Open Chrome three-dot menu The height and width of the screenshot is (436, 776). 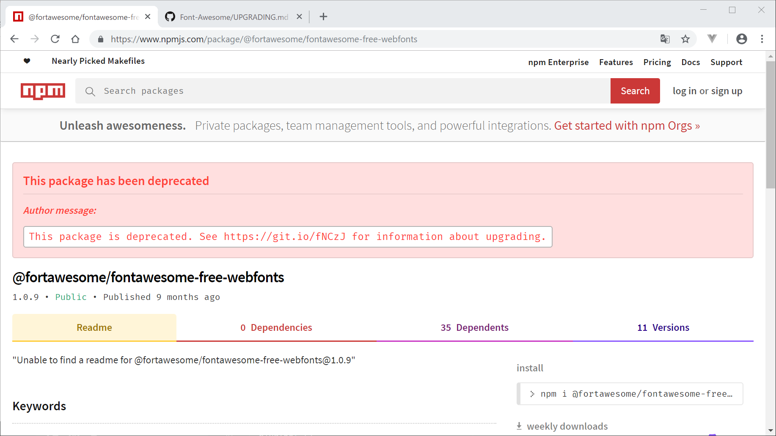[x=762, y=39]
